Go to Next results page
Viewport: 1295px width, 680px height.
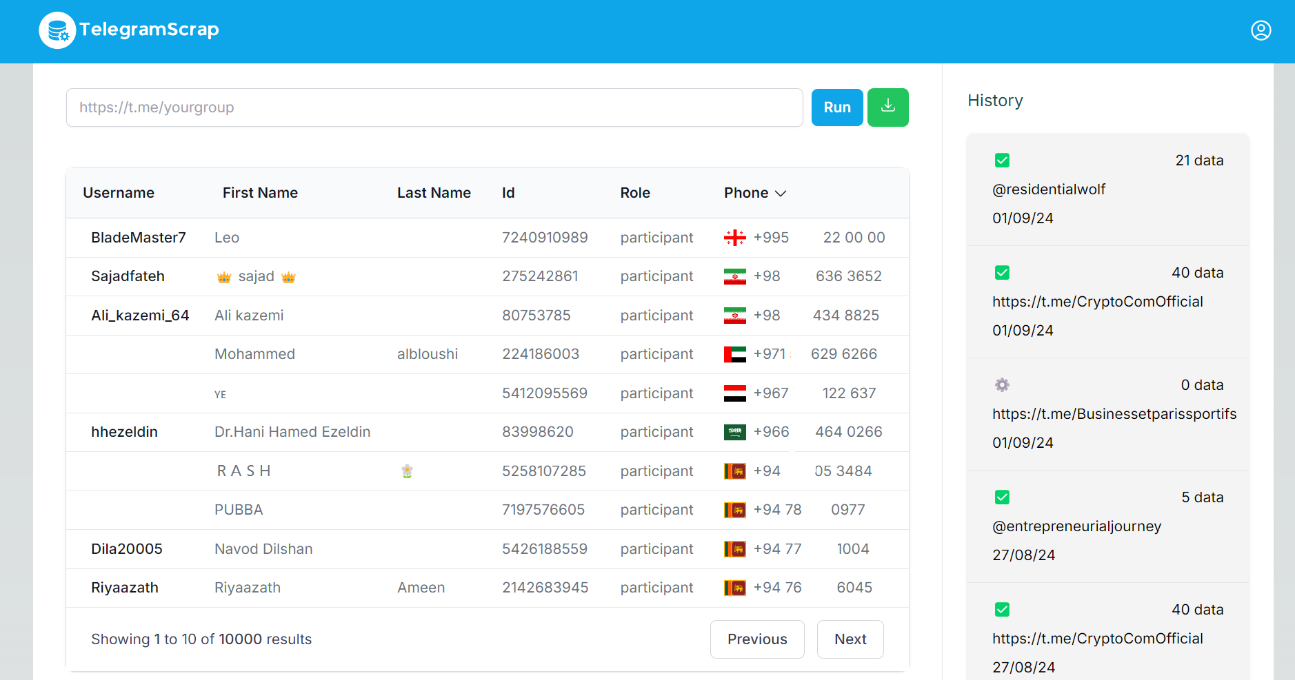850,639
